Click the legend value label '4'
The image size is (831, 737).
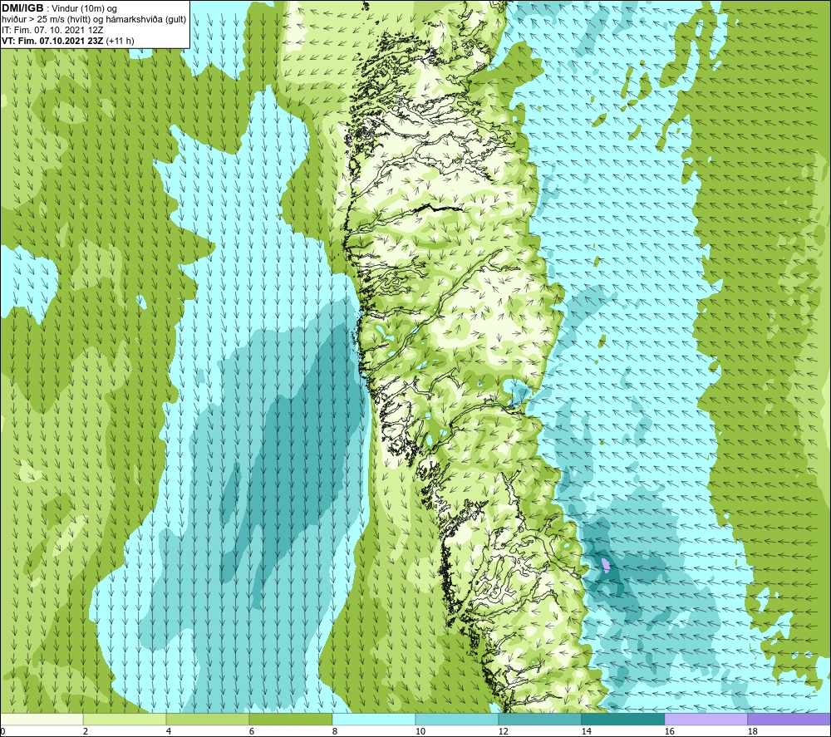[169, 731]
